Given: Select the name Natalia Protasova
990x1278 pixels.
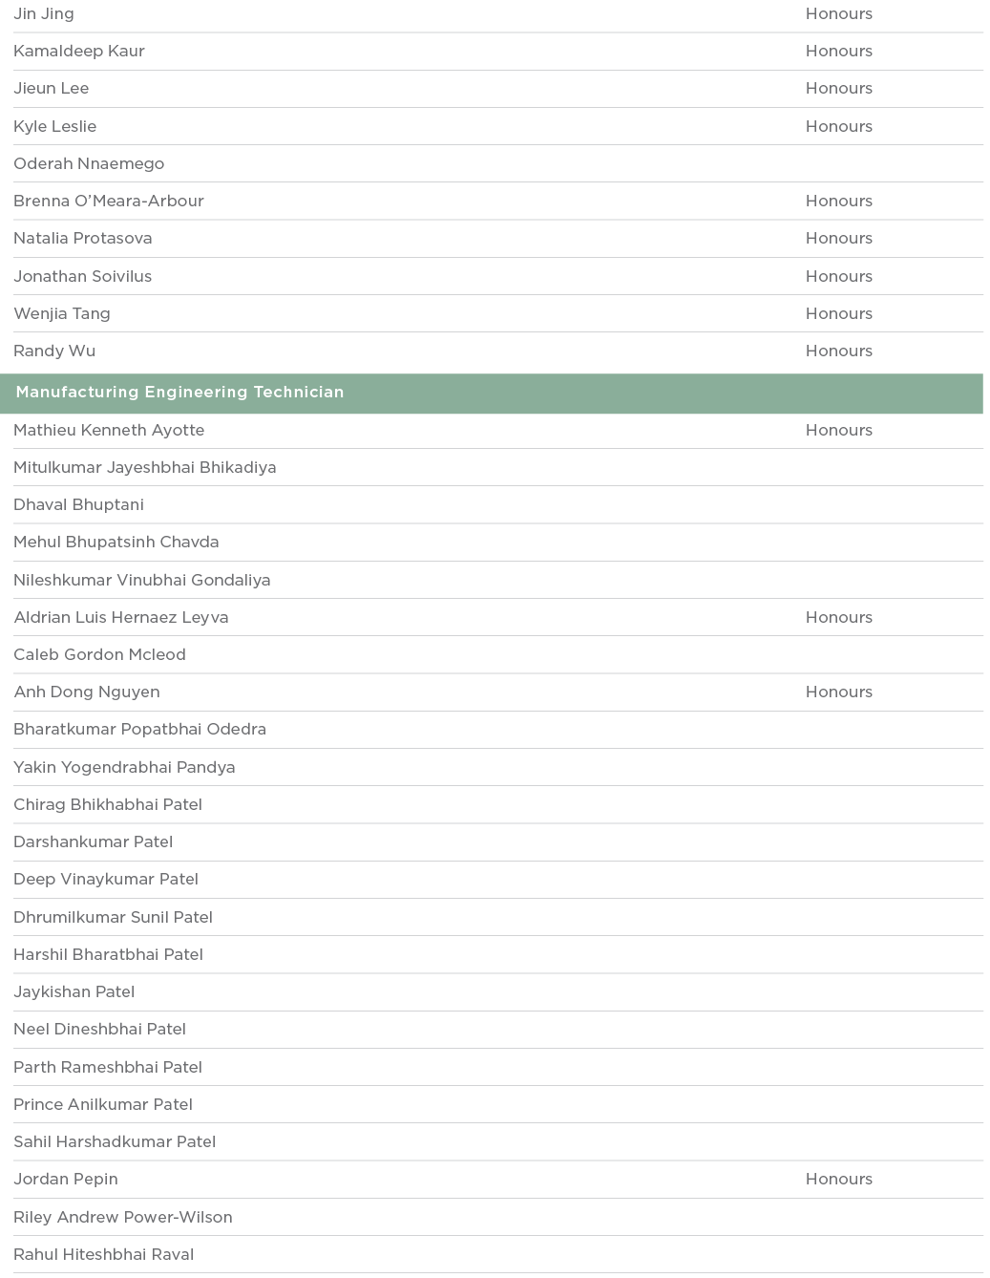Looking at the screenshot, I should [x=83, y=239].
